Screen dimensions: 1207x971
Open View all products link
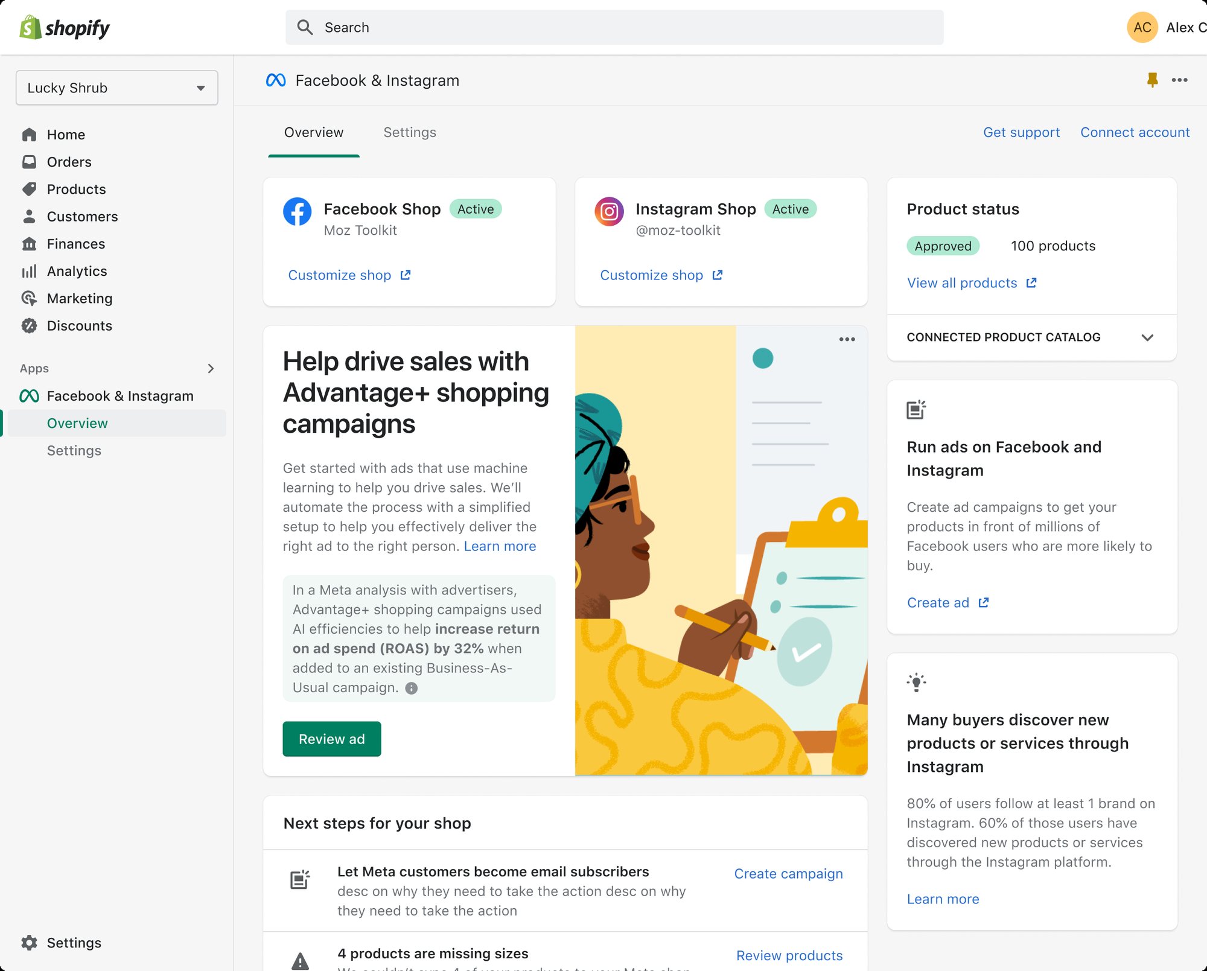pos(972,283)
